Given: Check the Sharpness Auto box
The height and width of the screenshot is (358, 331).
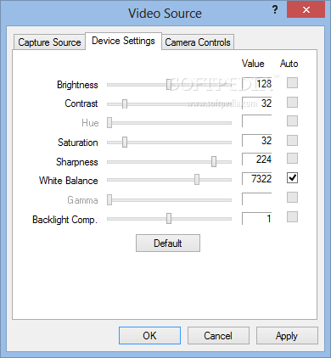Looking at the screenshot, I should click(292, 159).
